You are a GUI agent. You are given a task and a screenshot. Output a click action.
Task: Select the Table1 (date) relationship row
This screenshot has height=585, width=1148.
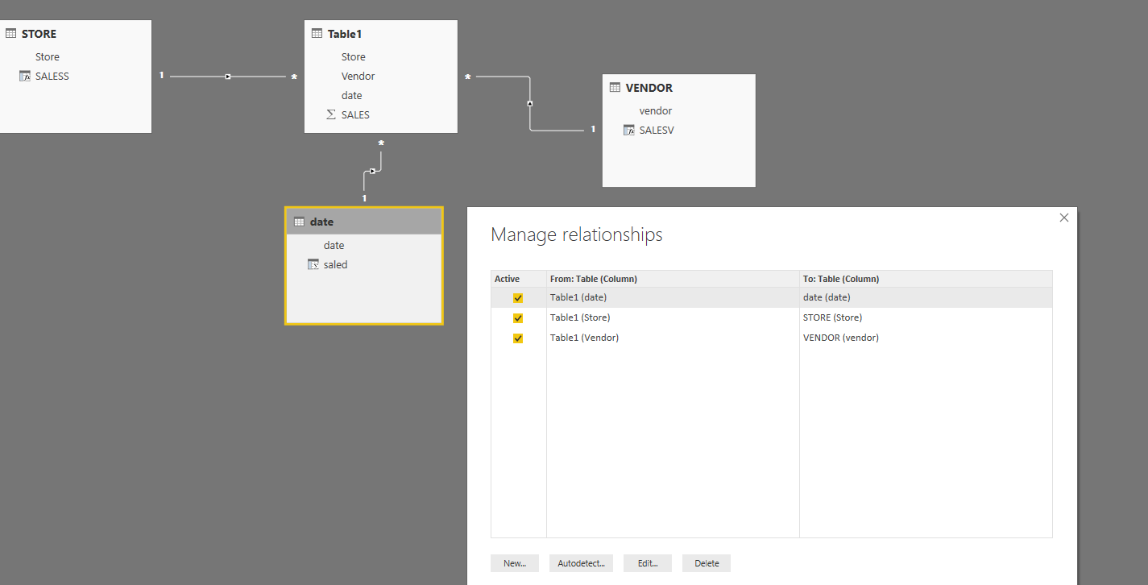772,297
